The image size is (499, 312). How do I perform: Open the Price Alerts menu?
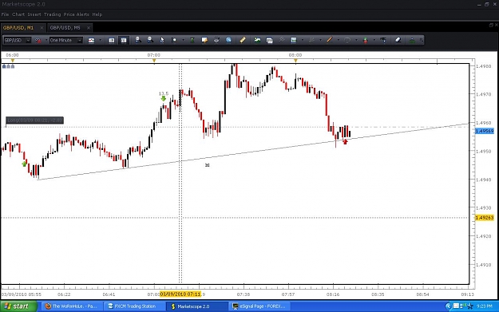point(77,14)
